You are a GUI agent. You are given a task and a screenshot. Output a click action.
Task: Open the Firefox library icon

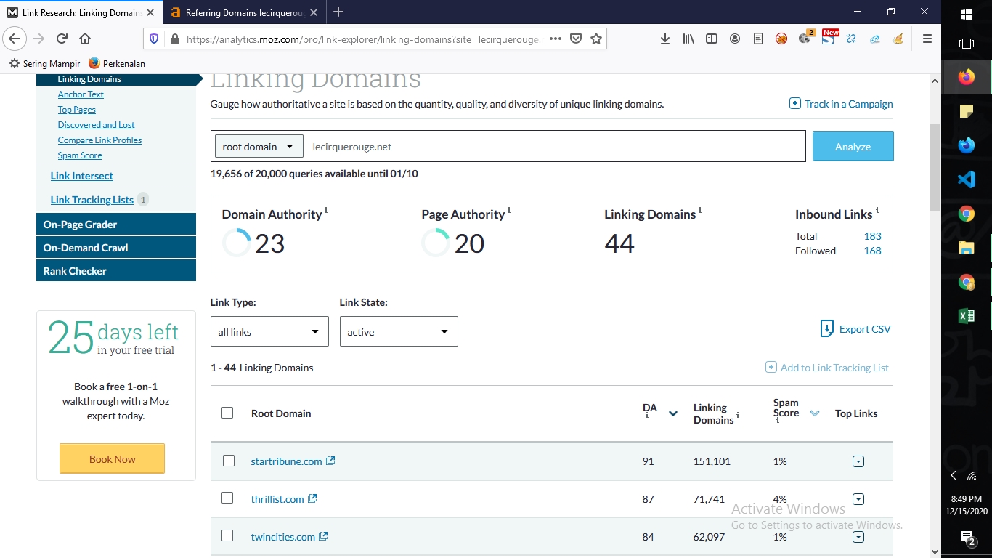click(688, 39)
